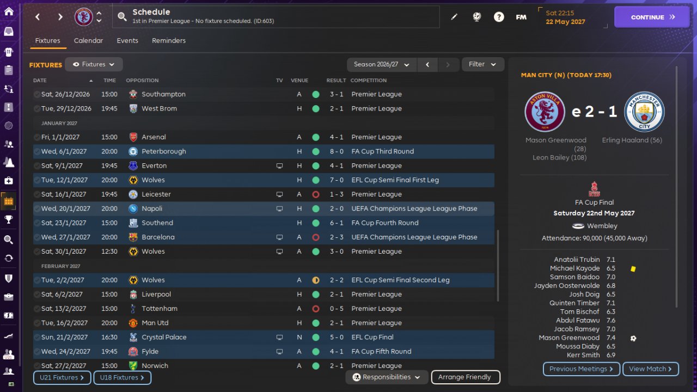Open Previous Meetings

[x=581, y=369]
